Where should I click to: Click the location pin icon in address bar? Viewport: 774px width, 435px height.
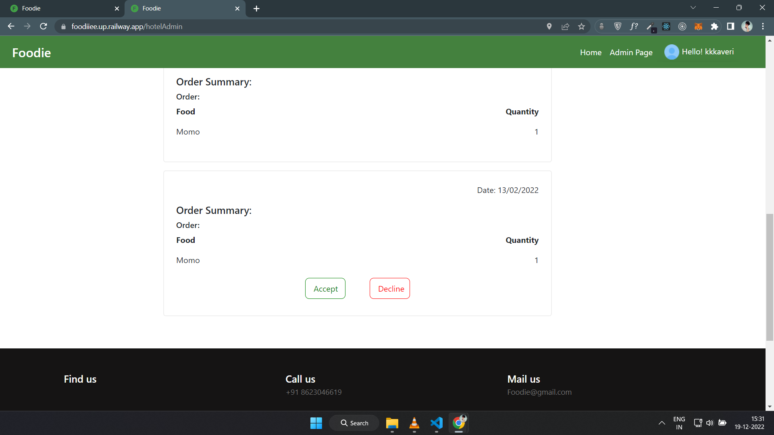coord(549,27)
